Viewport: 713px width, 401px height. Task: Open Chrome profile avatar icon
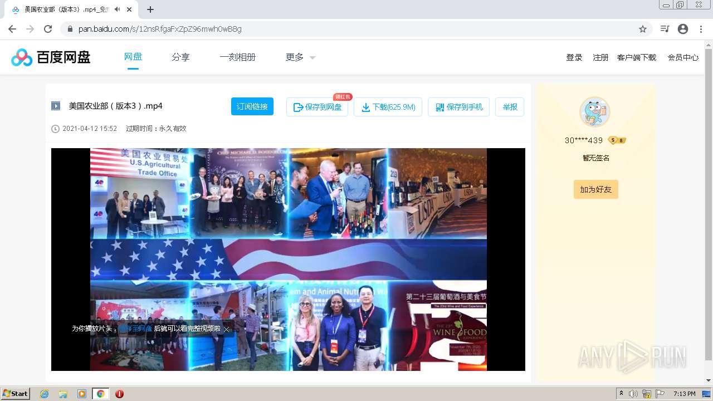point(683,29)
